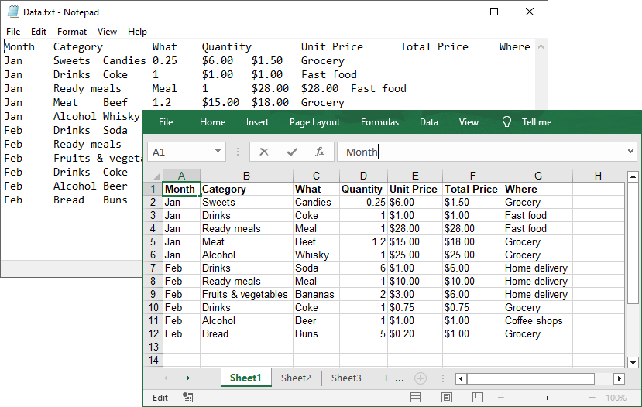Cancel the formula bar entry
Viewport: 642px width, 407px height.
(x=264, y=152)
